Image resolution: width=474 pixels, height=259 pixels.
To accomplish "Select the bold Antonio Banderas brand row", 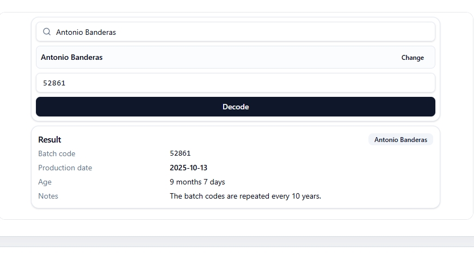I will (x=236, y=57).
